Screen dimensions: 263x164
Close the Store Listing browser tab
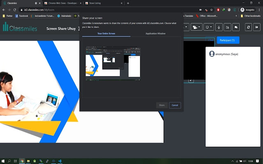coord(122,3)
